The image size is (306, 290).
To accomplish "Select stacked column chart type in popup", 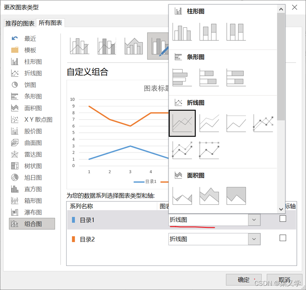I will tap(209, 32).
